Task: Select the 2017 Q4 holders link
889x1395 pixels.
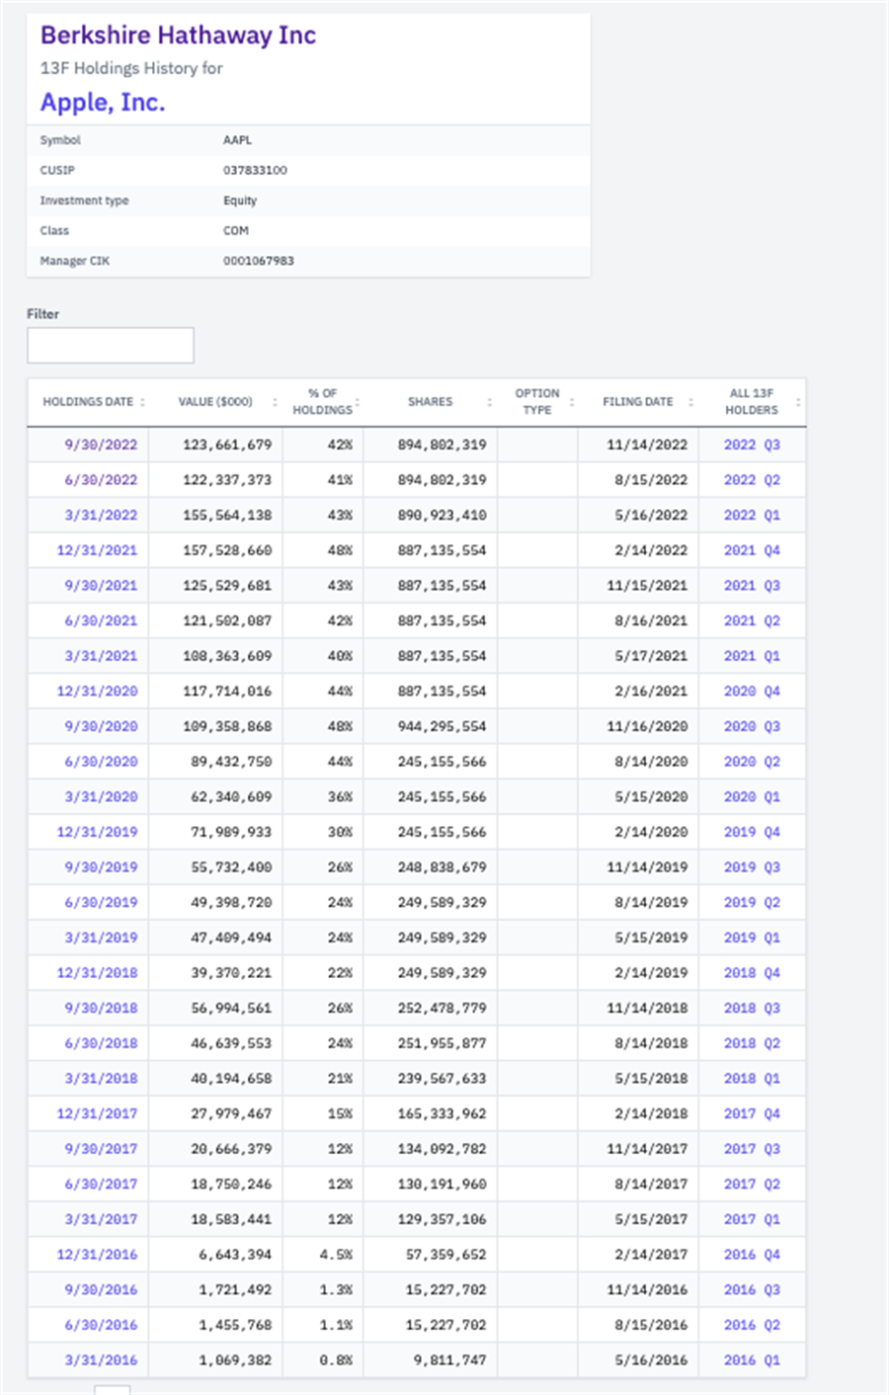Action: click(752, 1113)
